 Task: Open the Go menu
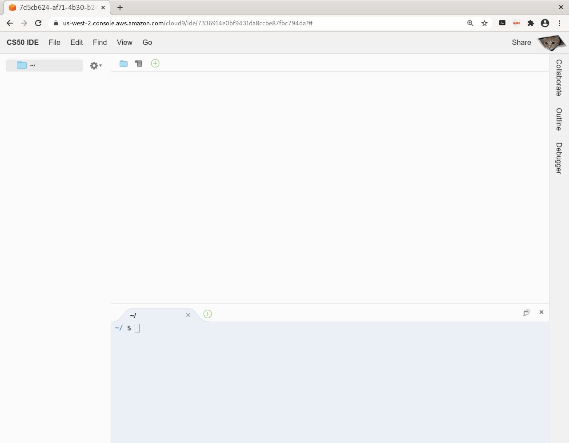[147, 42]
